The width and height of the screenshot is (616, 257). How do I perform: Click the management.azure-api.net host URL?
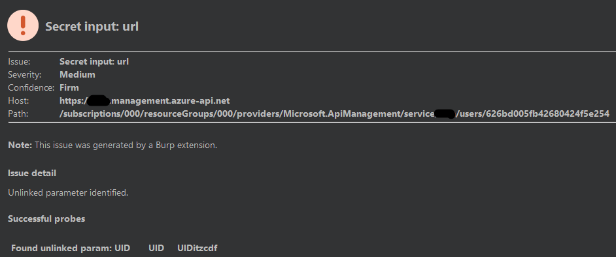click(145, 100)
